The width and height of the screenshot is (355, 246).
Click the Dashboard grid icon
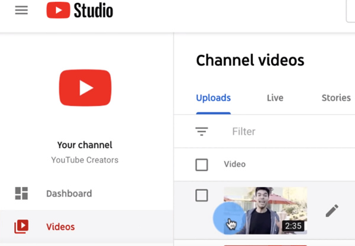point(21,193)
